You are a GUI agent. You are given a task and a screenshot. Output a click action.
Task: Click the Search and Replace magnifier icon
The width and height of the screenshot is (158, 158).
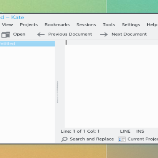[x=64, y=139]
